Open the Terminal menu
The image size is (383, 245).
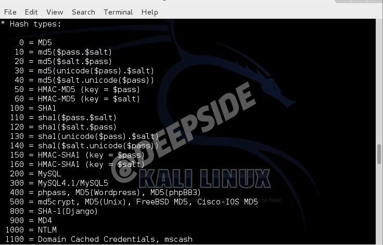click(x=118, y=12)
